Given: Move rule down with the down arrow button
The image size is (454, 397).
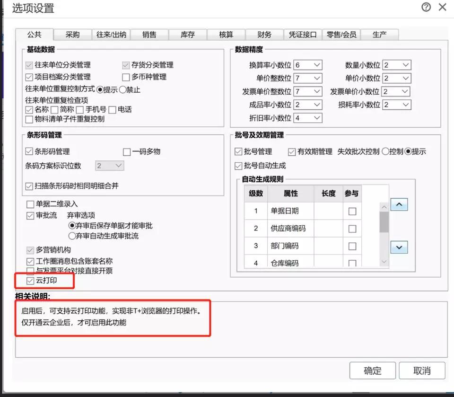Looking at the screenshot, I should (x=399, y=247).
